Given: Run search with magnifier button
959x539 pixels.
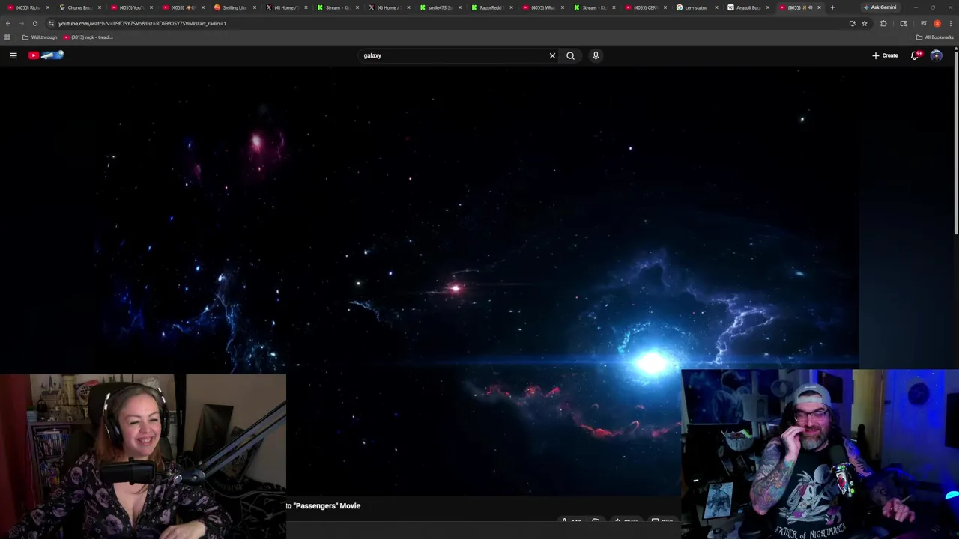Looking at the screenshot, I should click(x=570, y=55).
